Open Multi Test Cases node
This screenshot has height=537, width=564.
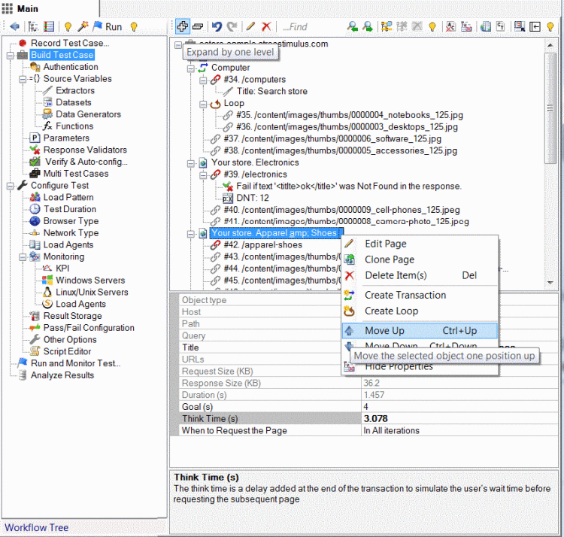75,174
